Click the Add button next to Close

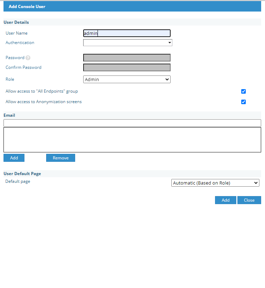(x=225, y=200)
